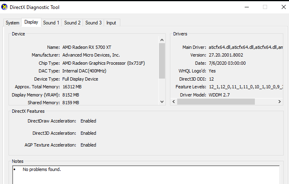The image size is (289, 184).
Task: Click inside the Notes text box
Action: pos(146,175)
